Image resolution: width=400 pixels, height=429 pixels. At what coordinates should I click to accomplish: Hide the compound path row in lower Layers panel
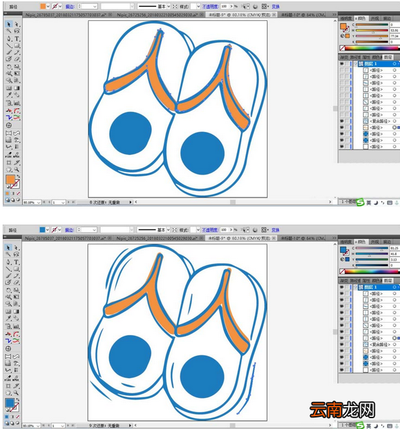(342, 344)
